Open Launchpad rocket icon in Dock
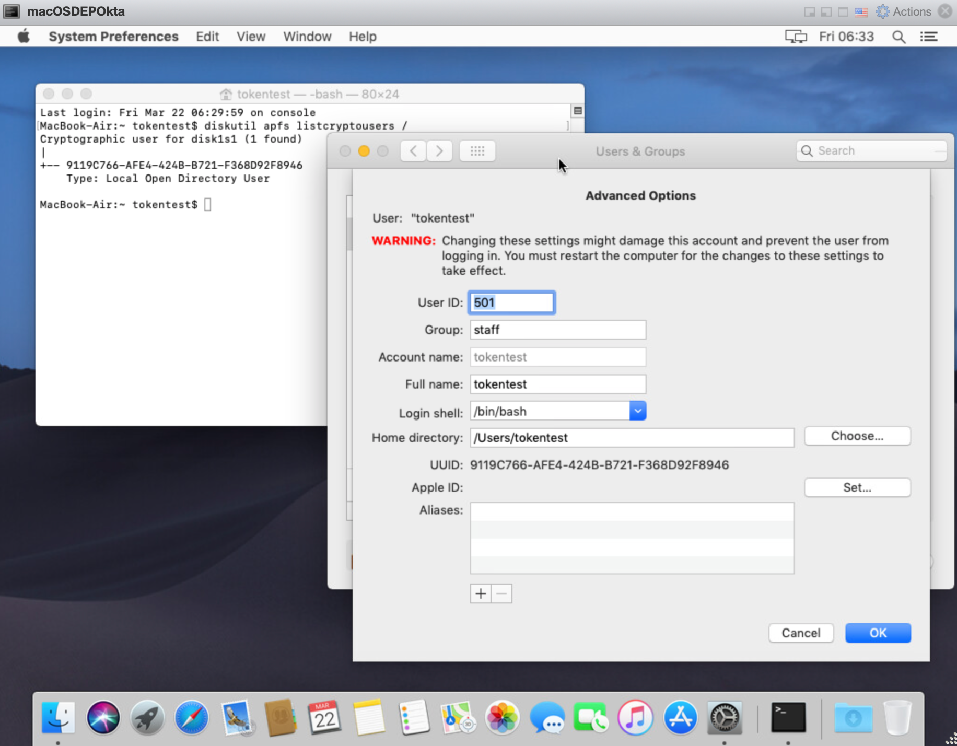 [147, 717]
